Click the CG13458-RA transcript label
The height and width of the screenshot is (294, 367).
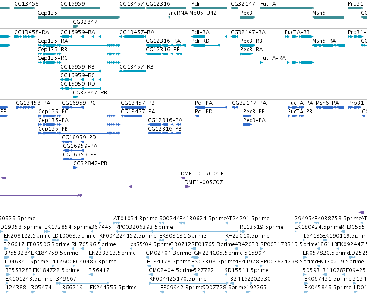tap(32, 32)
